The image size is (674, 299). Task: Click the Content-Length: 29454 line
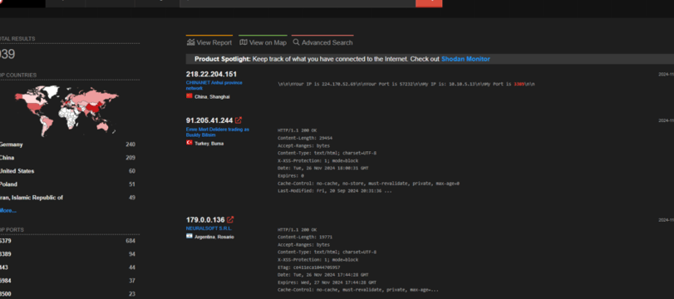coord(305,138)
